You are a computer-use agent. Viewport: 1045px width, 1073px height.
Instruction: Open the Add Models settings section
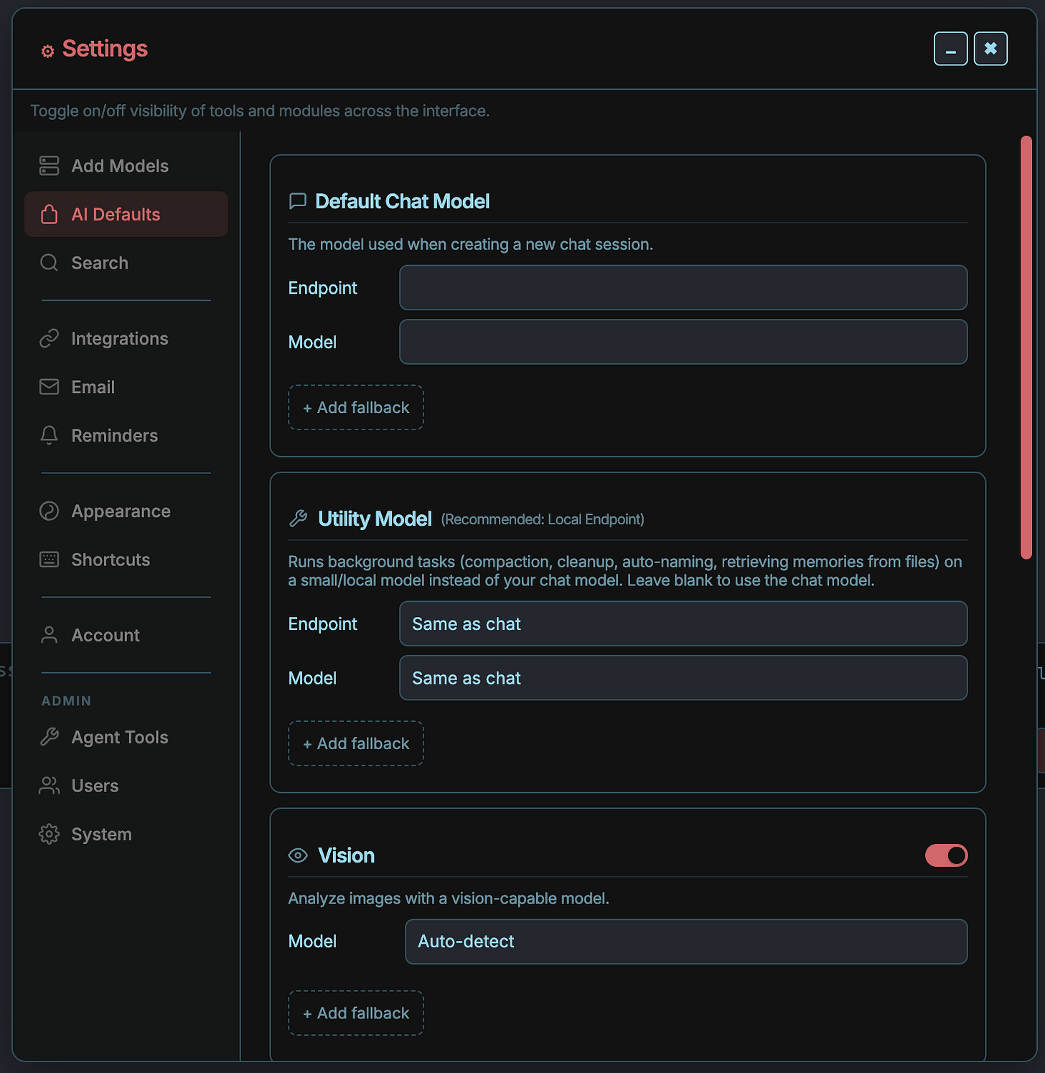pos(126,166)
